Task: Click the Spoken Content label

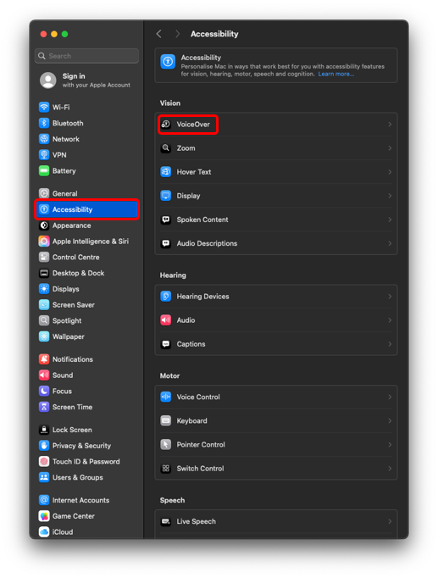Action: pyautogui.click(x=202, y=220)
